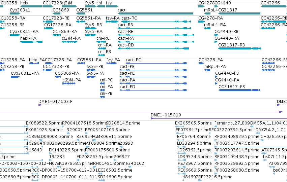Click the fzy gene label
This screenshot has height=182, width=287.
pos(109,3)
